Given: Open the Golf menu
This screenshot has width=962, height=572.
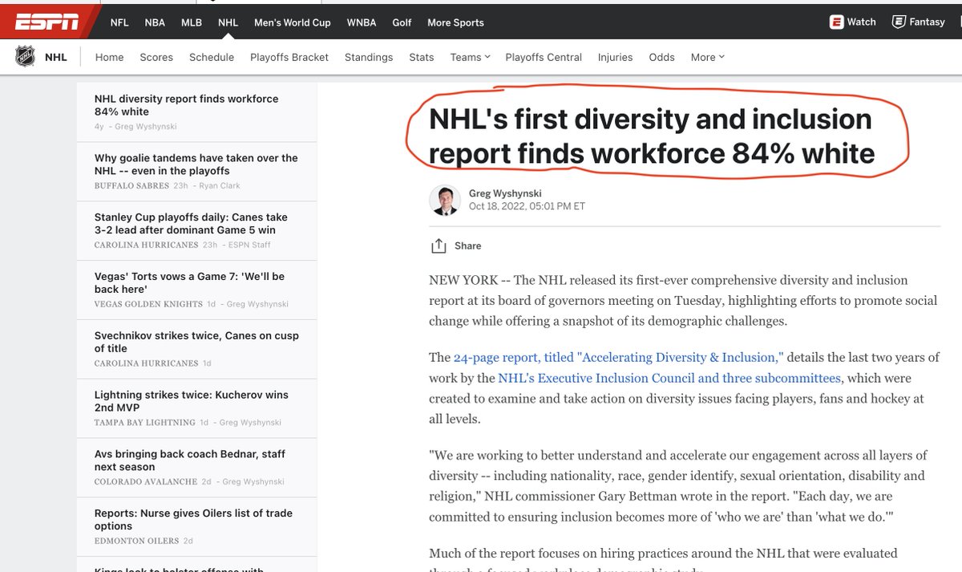Looking at the screenshot, I should [402, 22].
